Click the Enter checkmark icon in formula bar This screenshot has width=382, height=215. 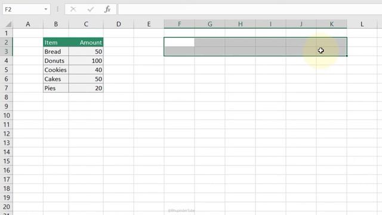pyautogui.click(x=91, y=10)
